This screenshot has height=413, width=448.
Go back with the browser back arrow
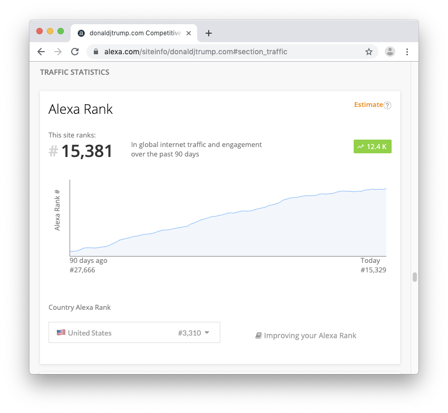click(x=41, y=52)
